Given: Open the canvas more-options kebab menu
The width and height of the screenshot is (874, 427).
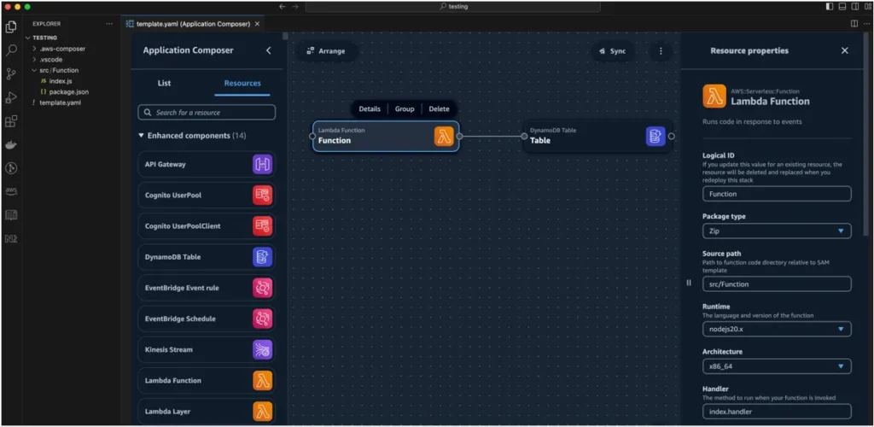Looking at the screenshot, I should click(x=661, y=51).
